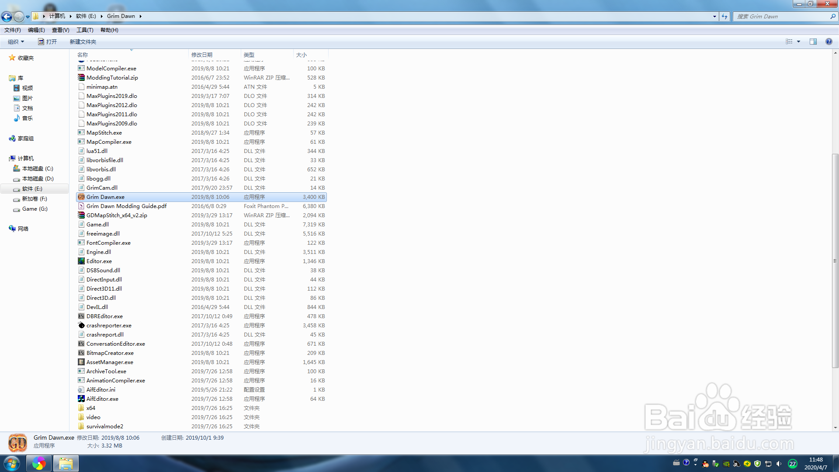Screen dimensions: 839x472
Task: Select the Engine.dll file name
Action: click(99, 252)
